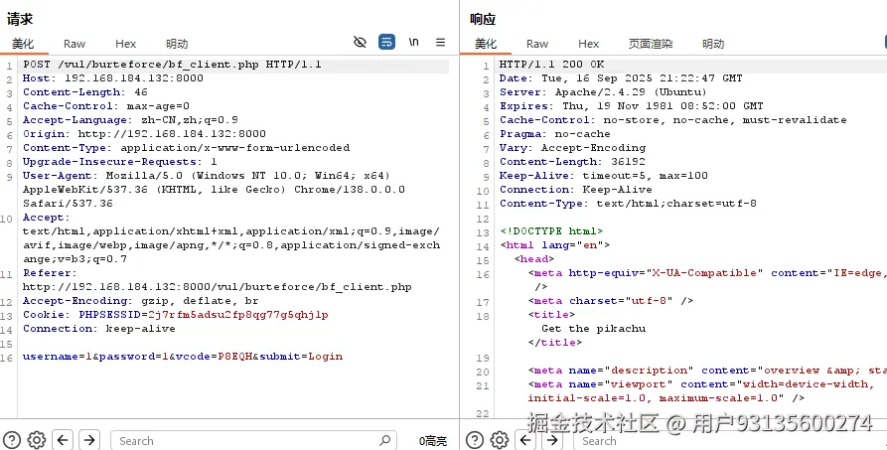Click the Upgrade-Insecure-Requests: 1 header
Screen dimensions: 887x450
(120, 161)
